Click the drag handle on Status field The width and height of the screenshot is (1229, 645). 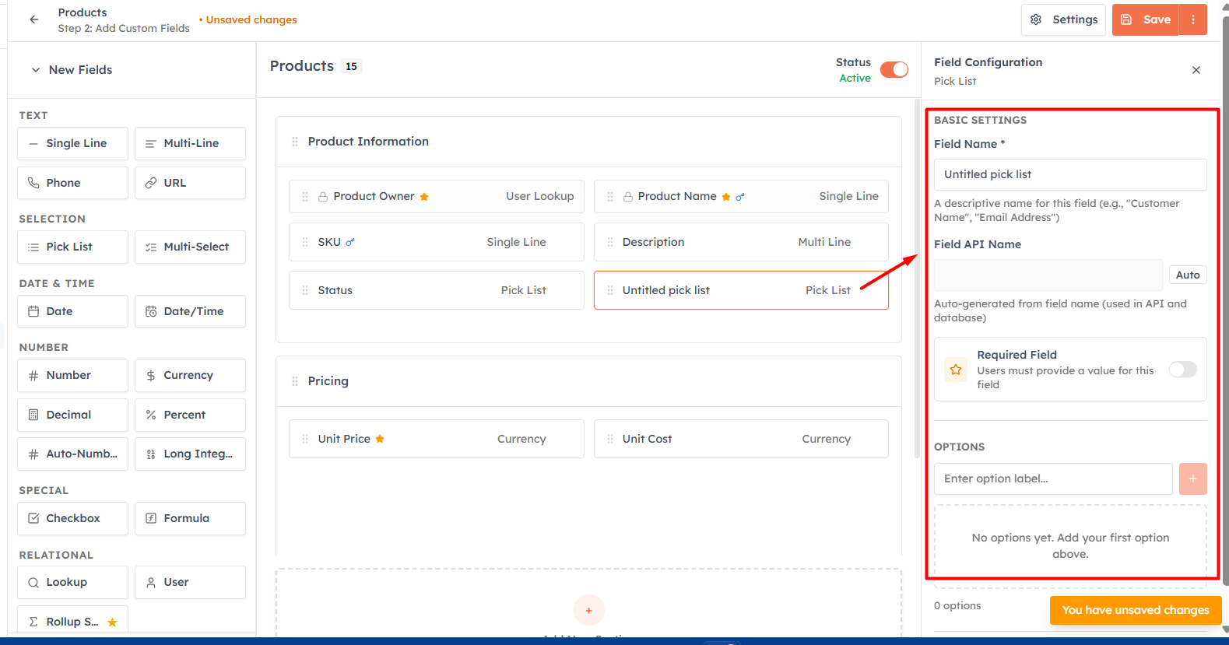[305, 290]
